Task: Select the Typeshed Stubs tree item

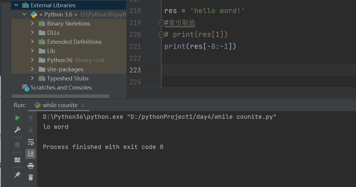Action: [x=68, y=78]
